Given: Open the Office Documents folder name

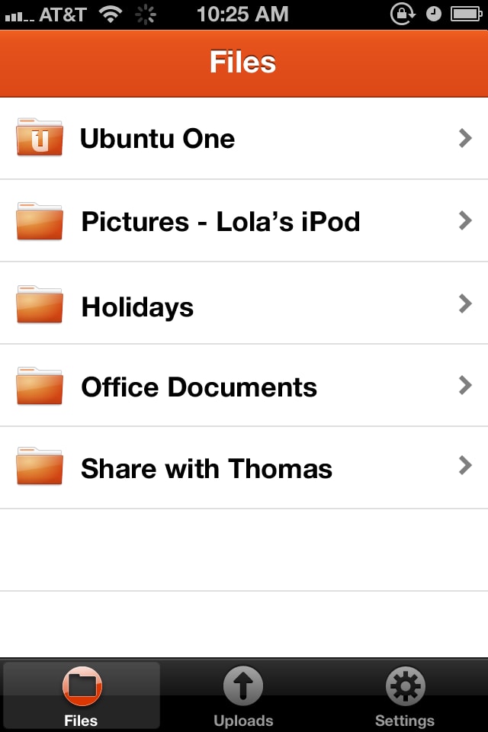Looking at the screenshot, I should tap(199, 387).
